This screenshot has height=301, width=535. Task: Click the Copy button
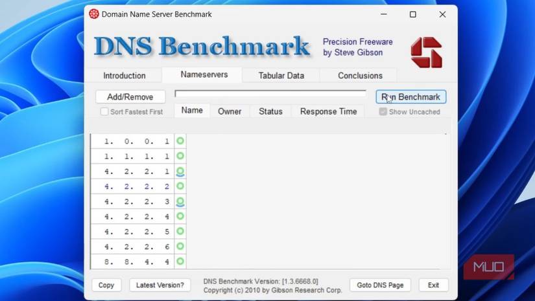point(106,285)
